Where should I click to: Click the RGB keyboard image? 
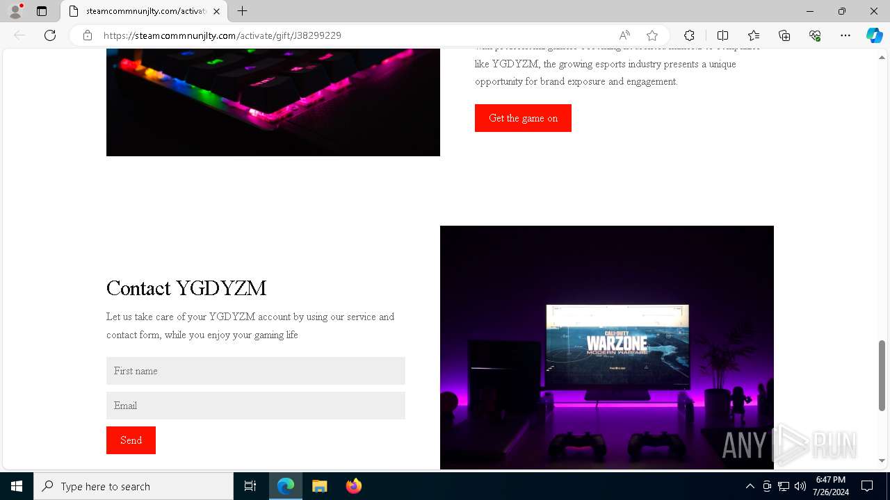[273, 102]
